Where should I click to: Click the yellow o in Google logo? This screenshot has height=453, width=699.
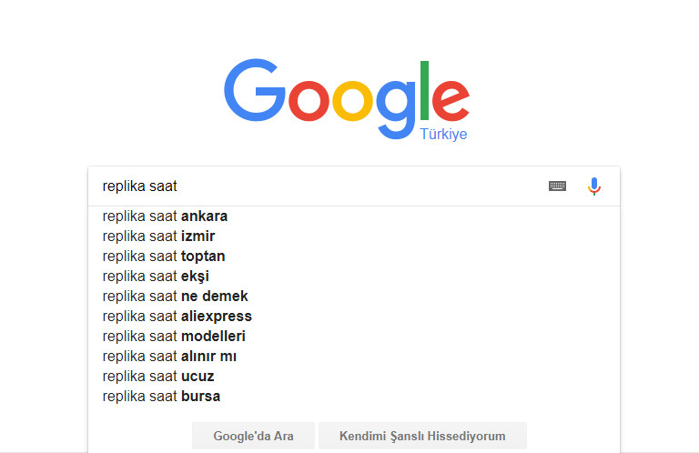(x=352, y=101)
